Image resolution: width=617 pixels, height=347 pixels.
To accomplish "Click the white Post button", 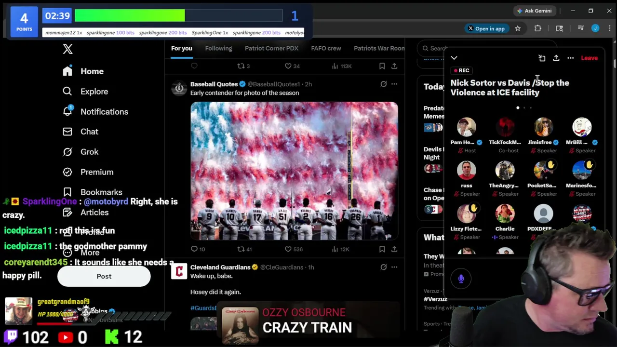I will pyautogui.click(x=104, y=277).
